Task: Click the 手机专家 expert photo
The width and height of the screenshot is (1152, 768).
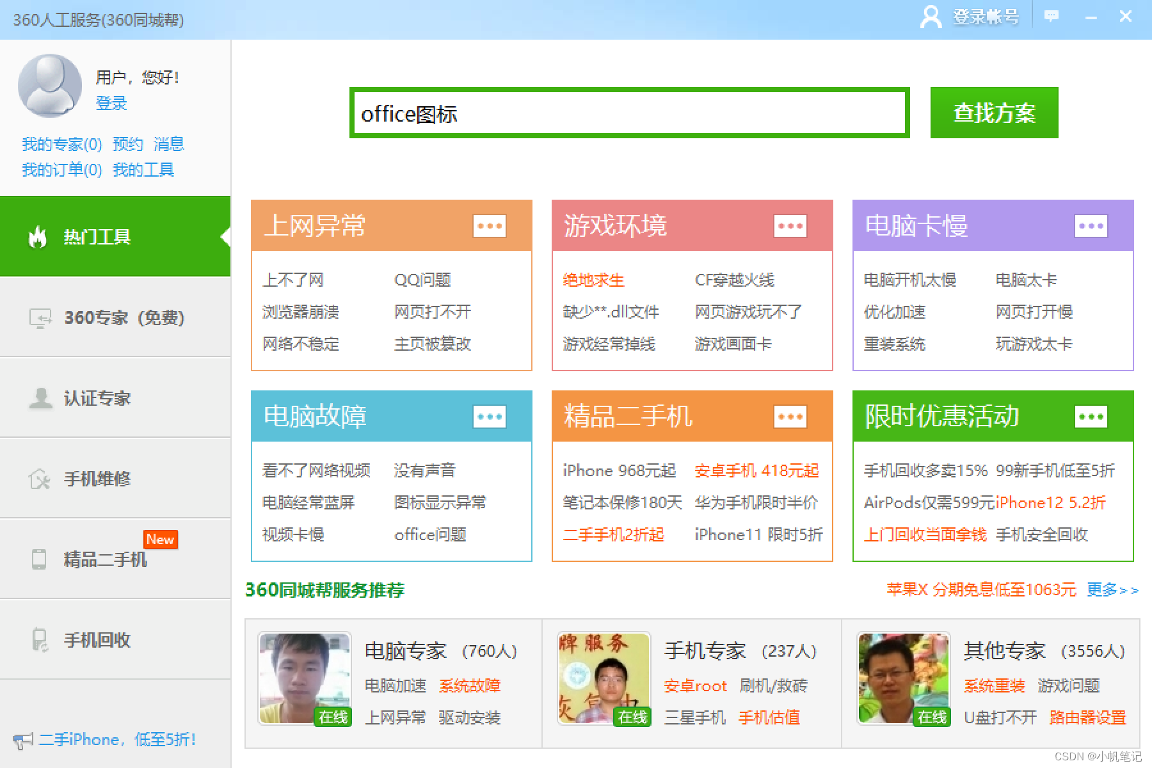Action: coord(604,678)
